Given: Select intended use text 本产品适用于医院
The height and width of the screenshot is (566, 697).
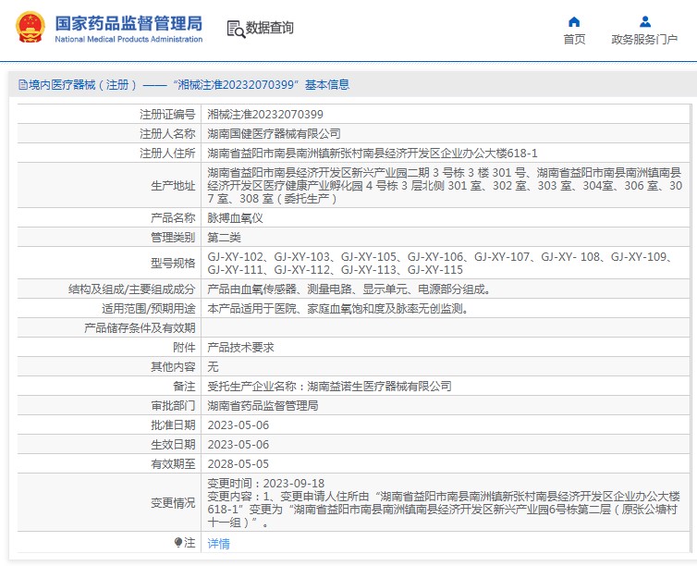Looking at the screenshot, I should (x=338, y=309).
